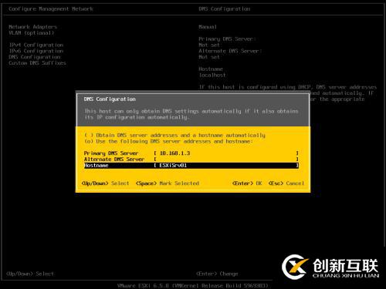Click the Primary DNS Server: label in right pane
The width and height of the screenshot is (386, 289).
(x=227, y=39)
